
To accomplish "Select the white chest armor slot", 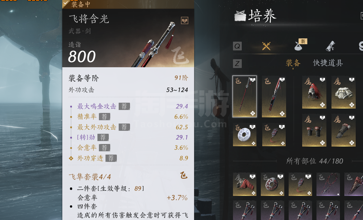I will click(x=344, y=92).
